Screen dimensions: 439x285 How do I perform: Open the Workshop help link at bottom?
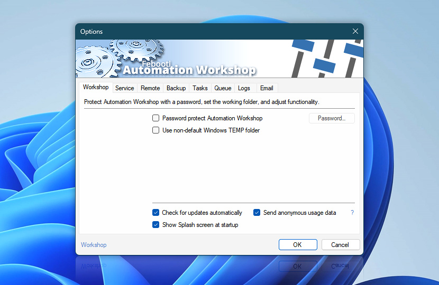(94, 245)
